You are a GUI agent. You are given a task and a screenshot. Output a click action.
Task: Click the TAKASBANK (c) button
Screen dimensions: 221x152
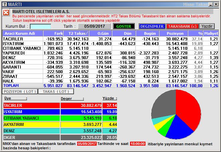[182, 26]
